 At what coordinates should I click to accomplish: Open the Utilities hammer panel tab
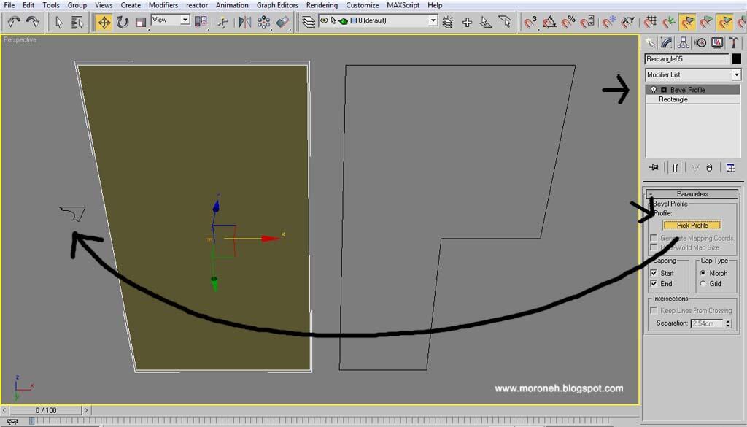[x=733, y=43]
